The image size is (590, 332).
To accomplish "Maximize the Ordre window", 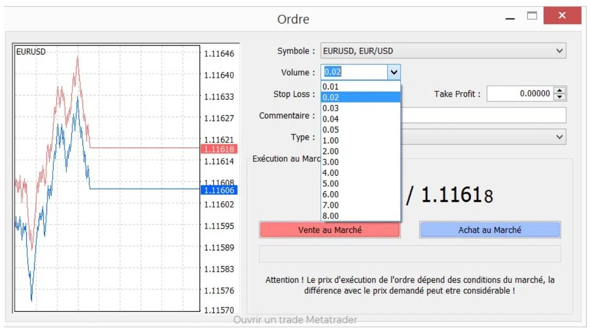I will tap(532, 16).
